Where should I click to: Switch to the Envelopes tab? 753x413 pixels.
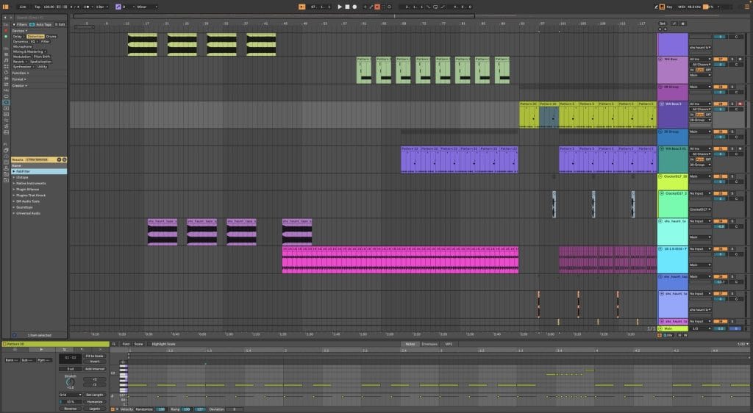pyautogui.click(x=429, y=344)
